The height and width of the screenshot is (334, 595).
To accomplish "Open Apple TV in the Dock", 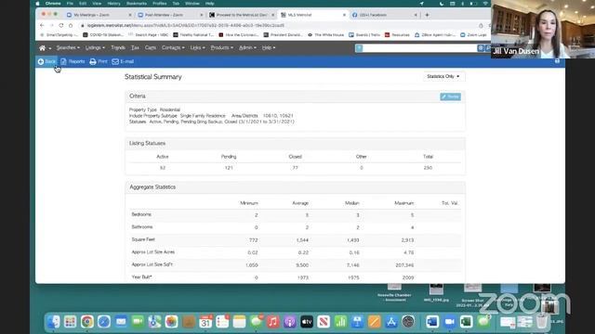I will click(307, 322).
